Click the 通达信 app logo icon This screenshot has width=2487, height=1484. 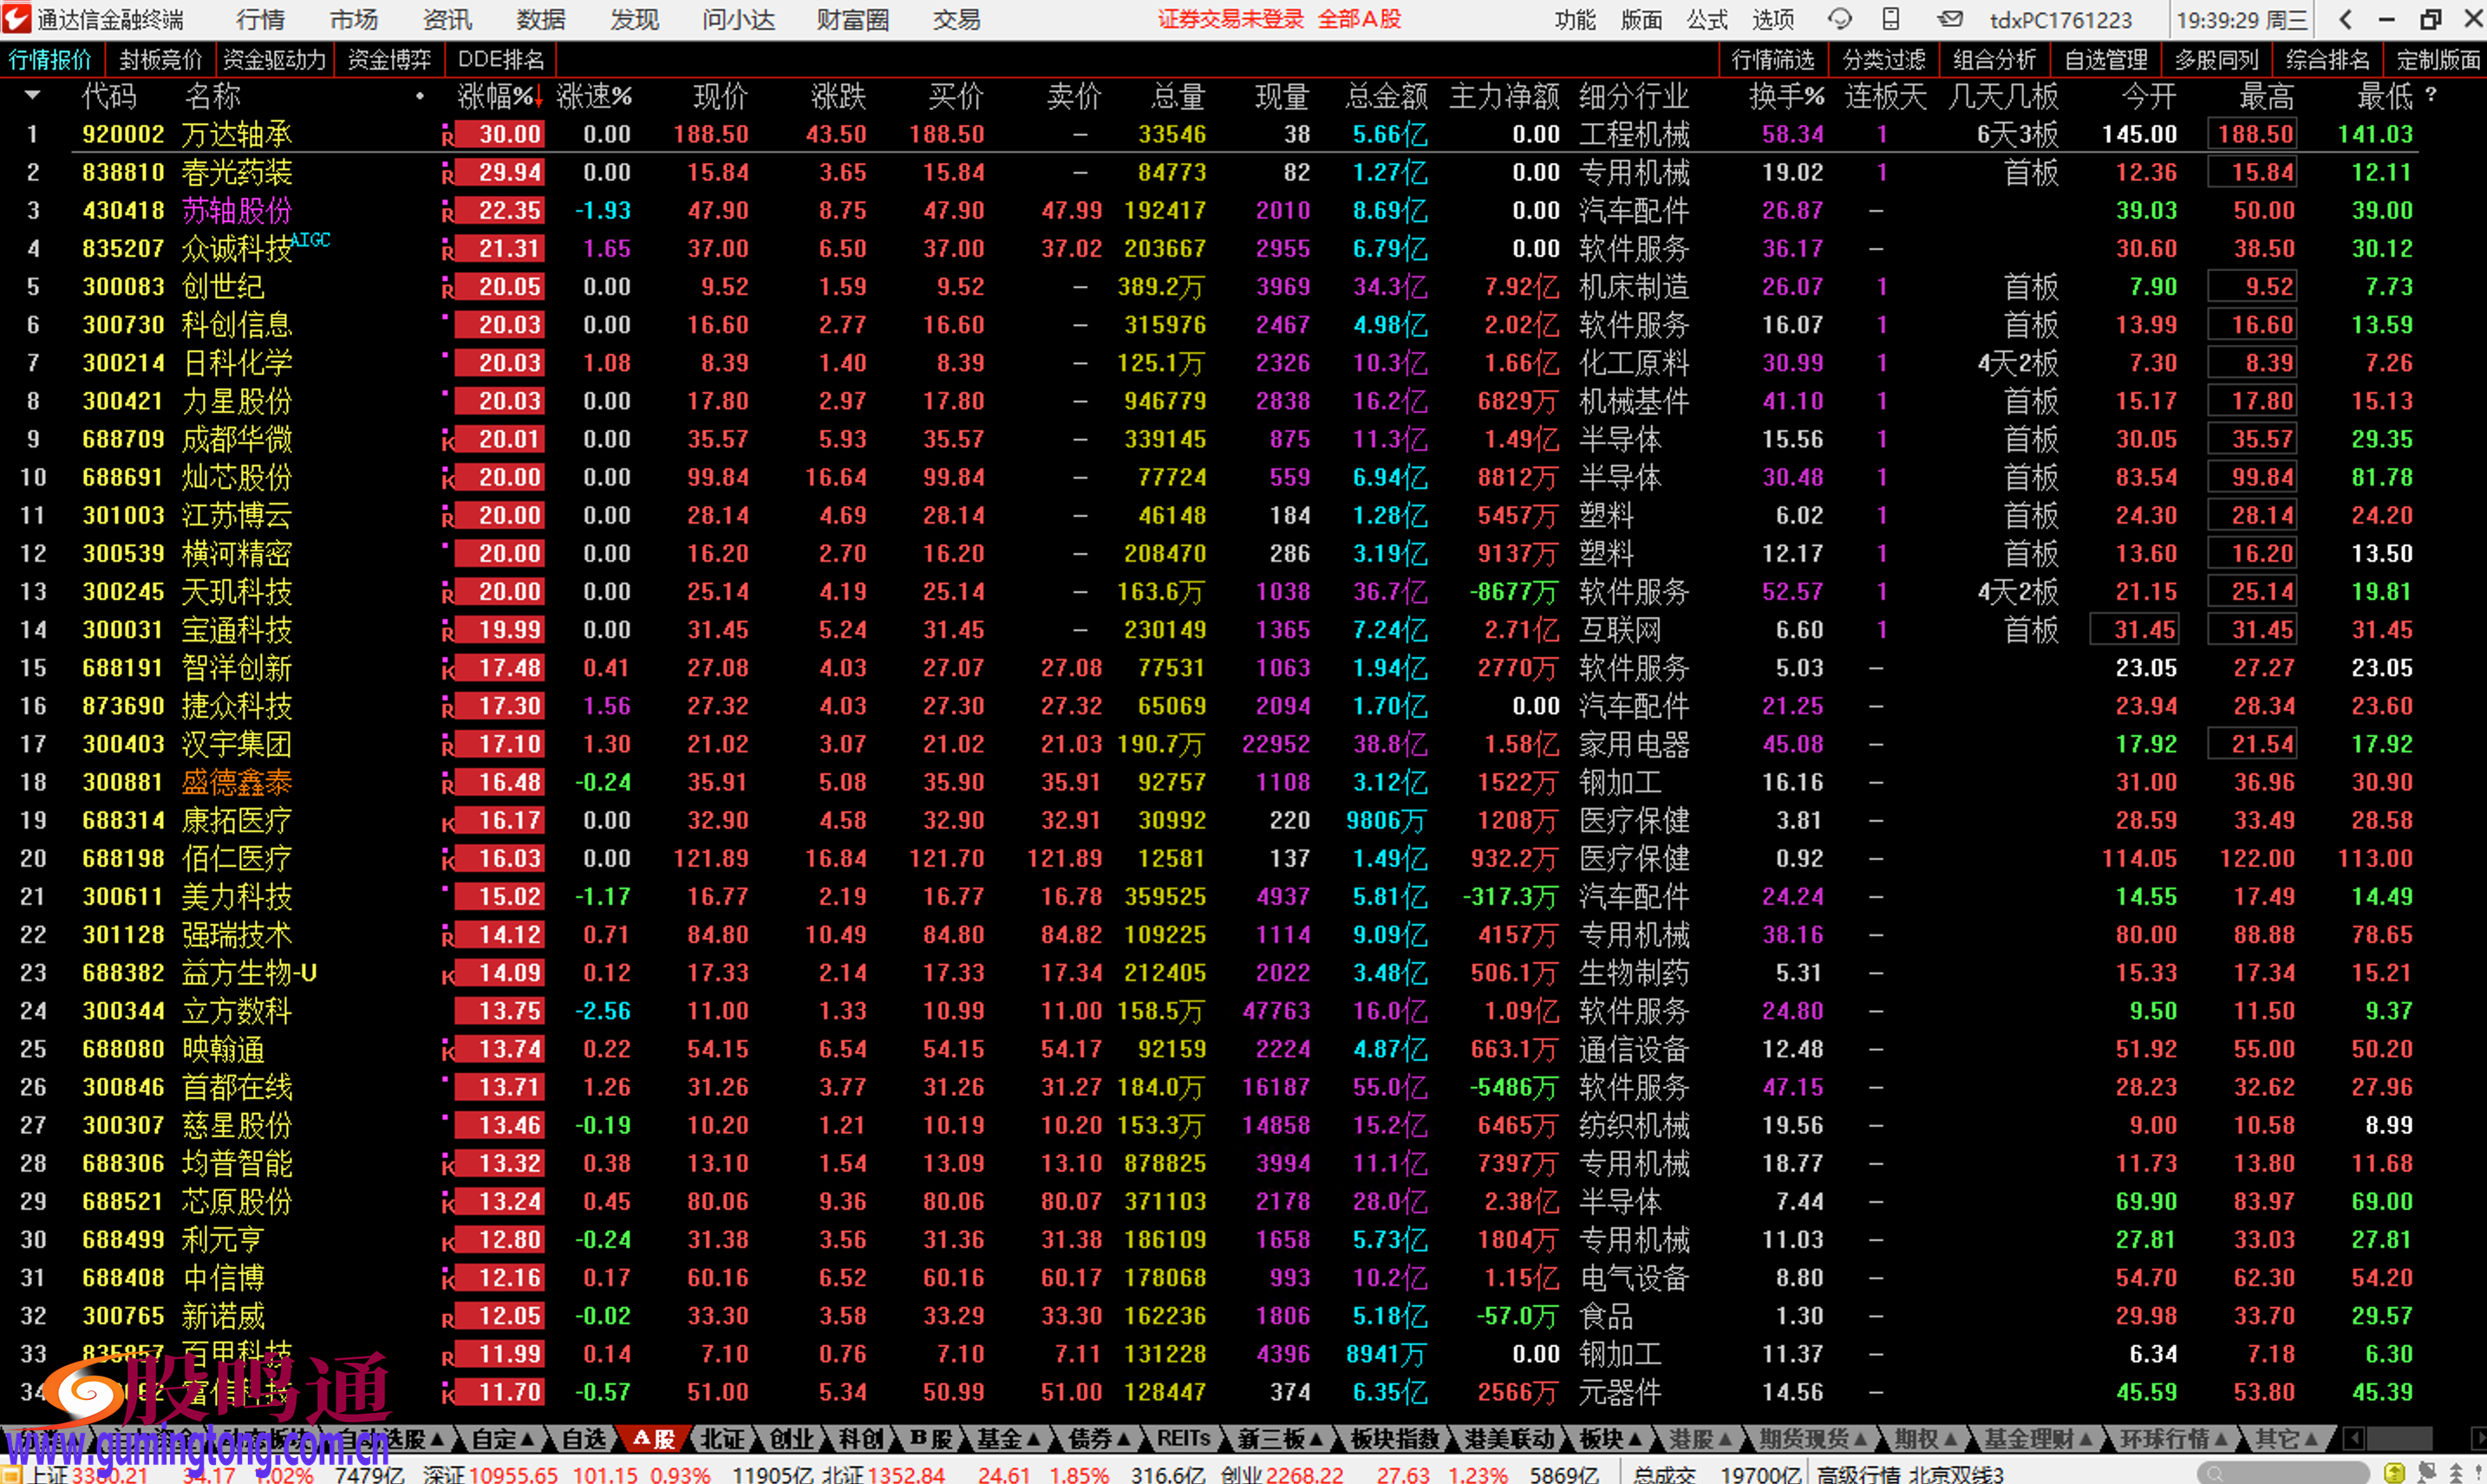coord(17,19)
